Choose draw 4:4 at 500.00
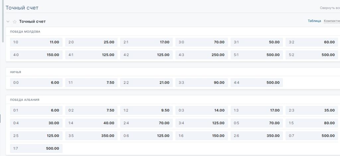 257,83
